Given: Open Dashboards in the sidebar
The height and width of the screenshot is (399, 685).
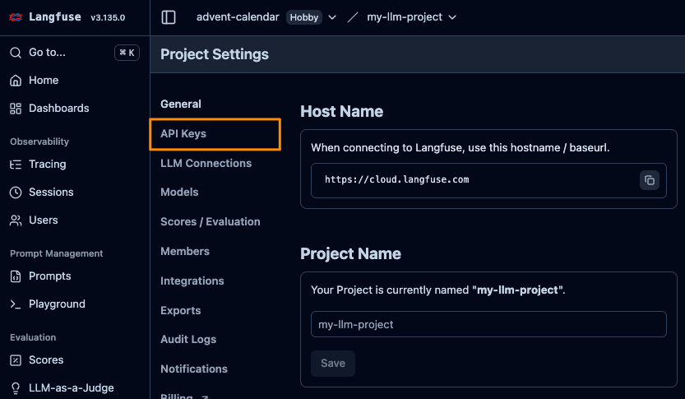Looking at the screenshot, I should point(58,109).
